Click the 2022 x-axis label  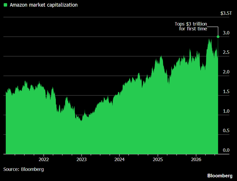(44, 159)
